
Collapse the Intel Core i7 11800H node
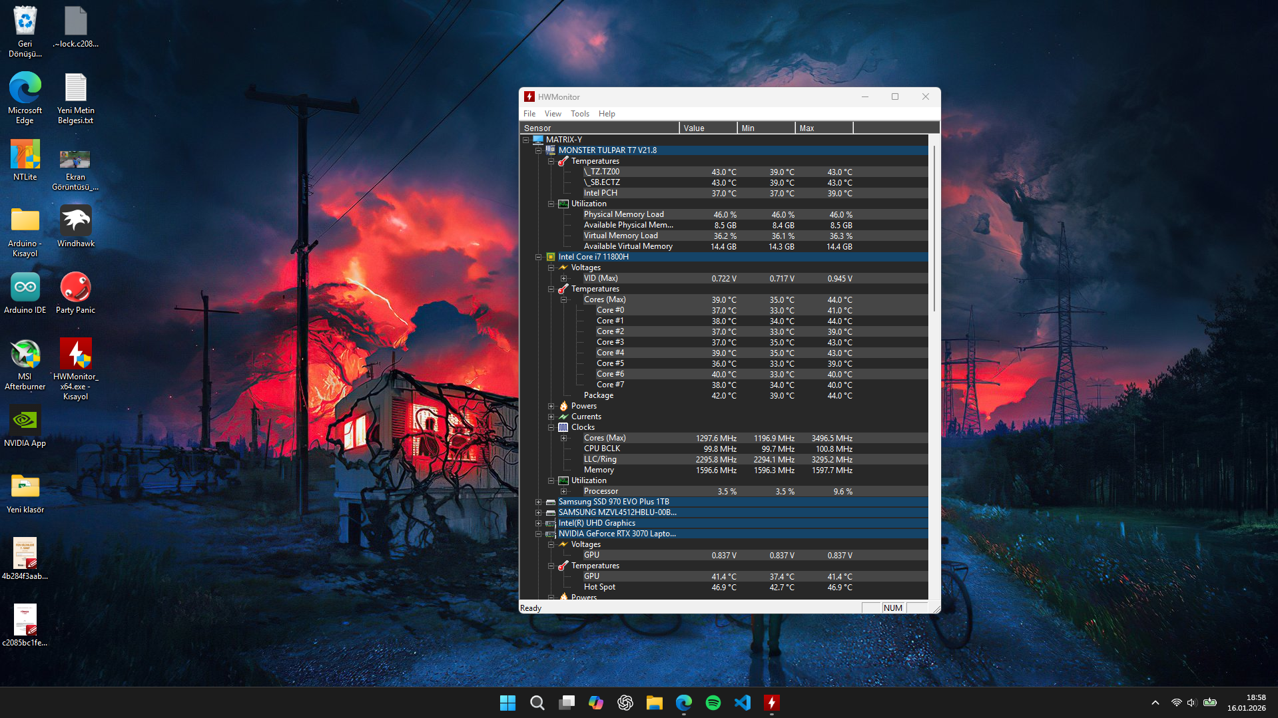click(x=539, y=257)
